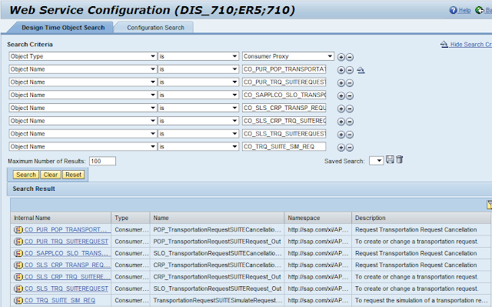Add row after CO_SAPPLCO_SLO_TRANSP criteria

pyautogui.click(x=341, y=95)
